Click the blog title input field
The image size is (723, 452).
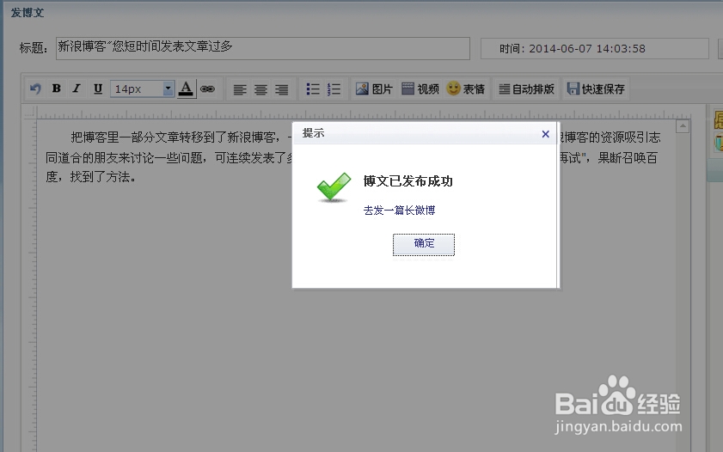click(x=263, y=48)
